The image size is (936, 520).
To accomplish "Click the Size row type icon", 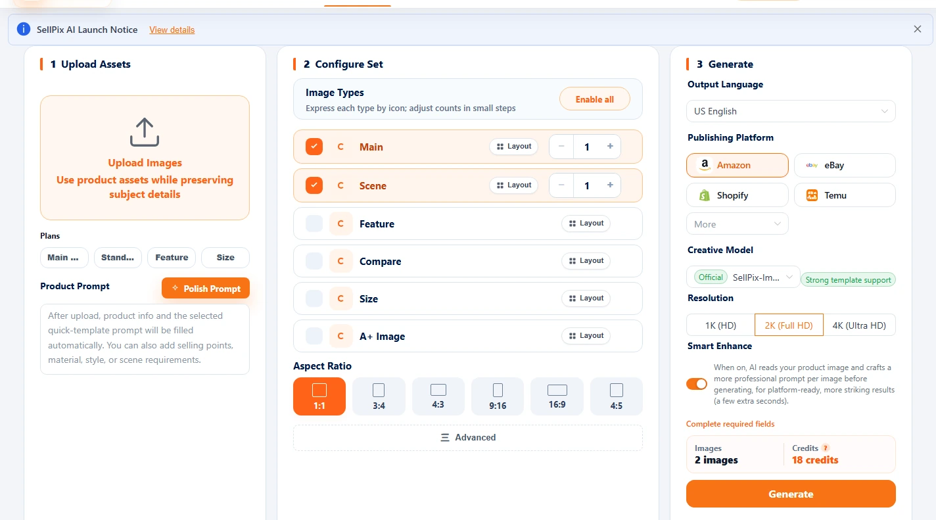I will click(340, 299).
